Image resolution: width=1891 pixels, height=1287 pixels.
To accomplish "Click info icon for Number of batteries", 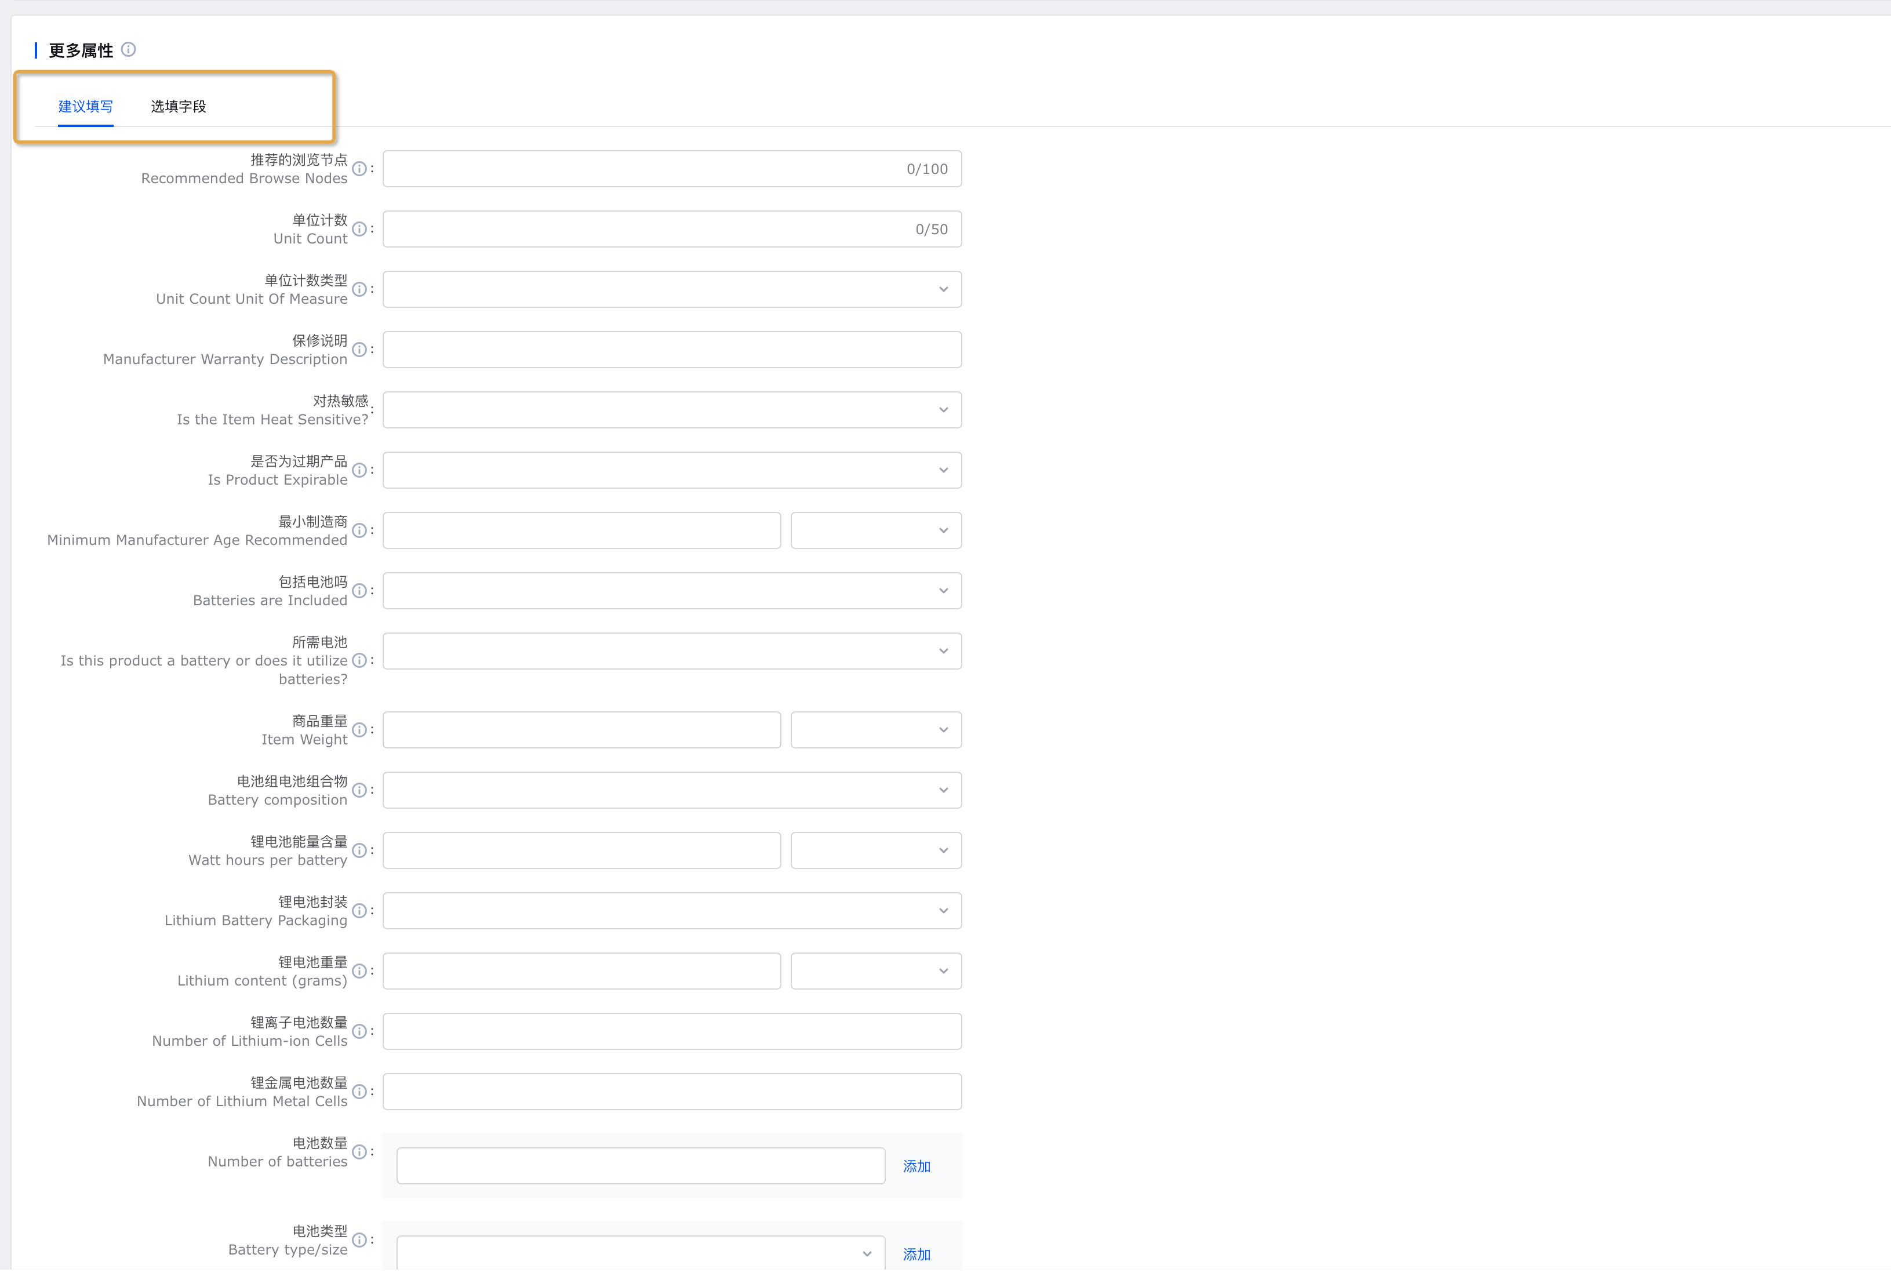I will [359, 1152].
